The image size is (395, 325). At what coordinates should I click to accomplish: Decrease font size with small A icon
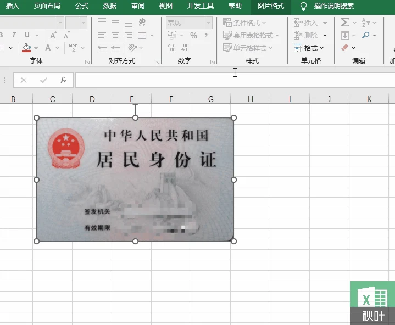pos(66,35)
